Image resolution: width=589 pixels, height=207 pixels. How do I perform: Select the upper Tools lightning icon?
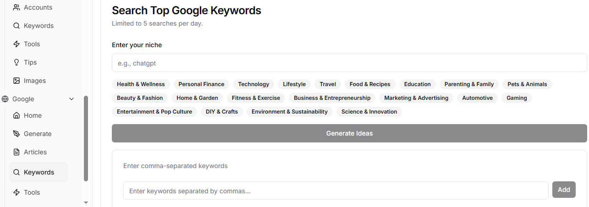pos(17,44)
